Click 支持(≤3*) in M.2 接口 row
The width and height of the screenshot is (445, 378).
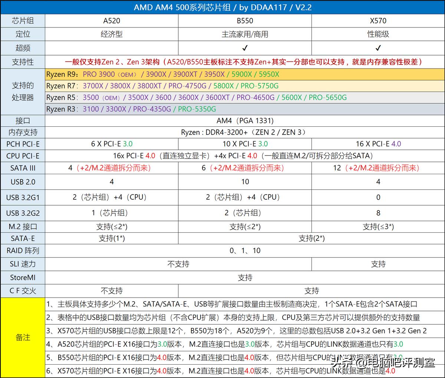point(378,226)
